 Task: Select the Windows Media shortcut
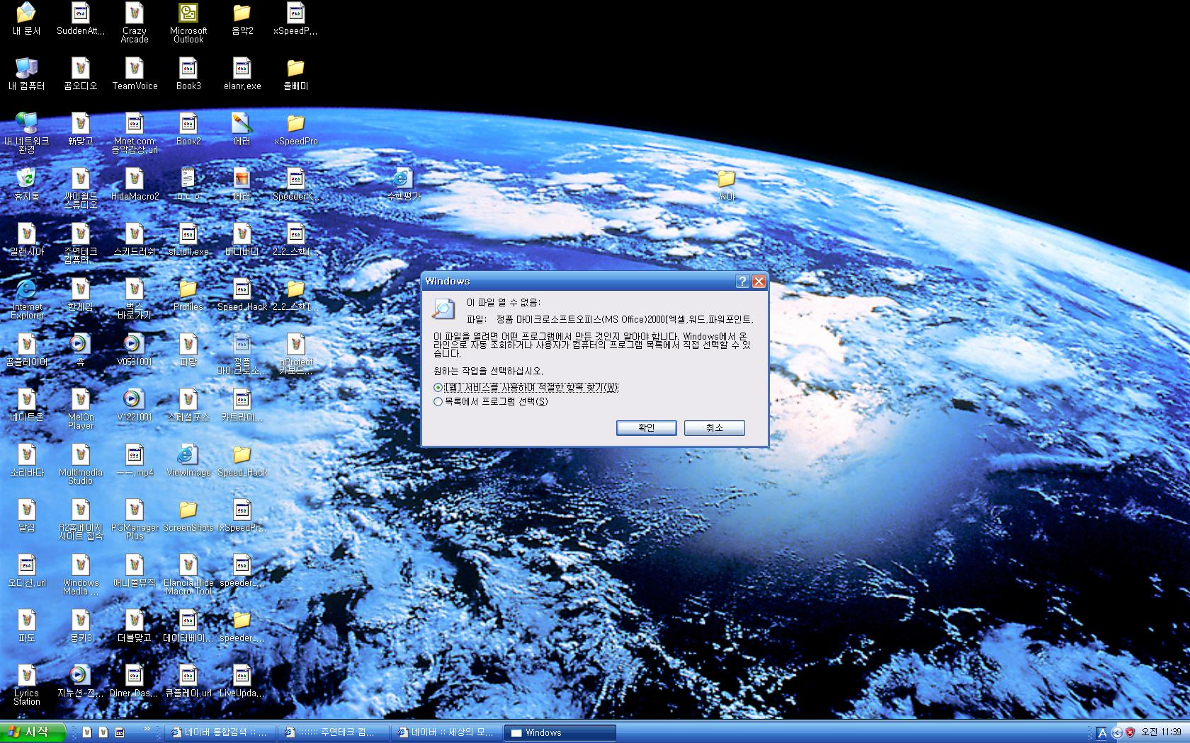point(80,575)
